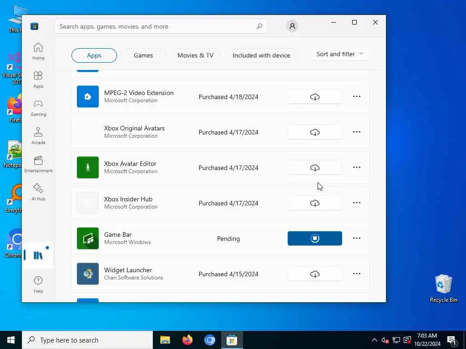Select the Movies & TV filter tab
466x349 pixels.
[195, 55]
